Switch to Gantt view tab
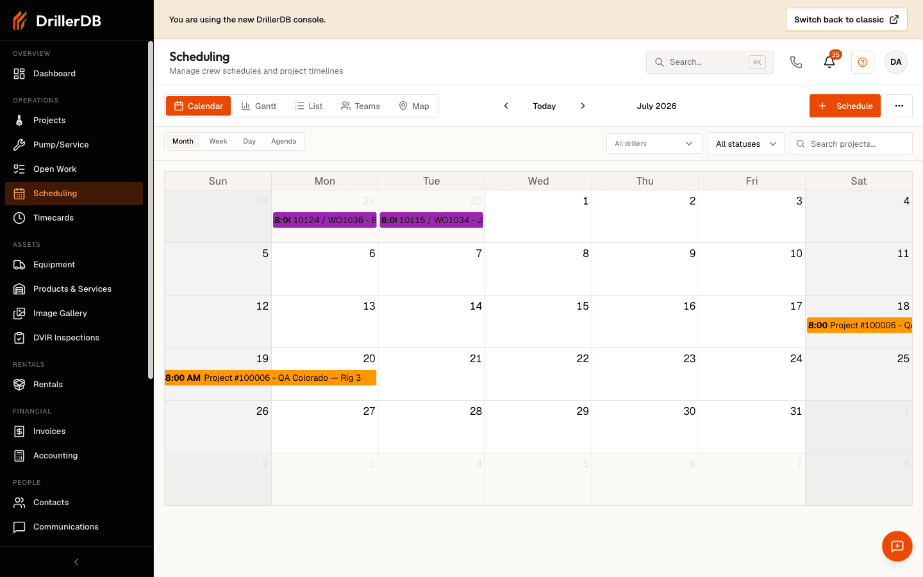 pyautogui.click(x=259, y=106)
